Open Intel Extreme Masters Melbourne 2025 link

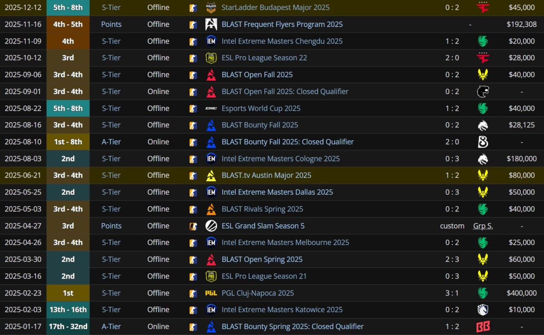pos(285,243)
